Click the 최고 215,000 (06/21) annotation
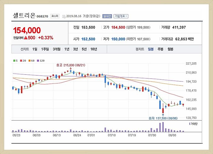The width and height of the screenshot is (213, 154). click(71, 65)
